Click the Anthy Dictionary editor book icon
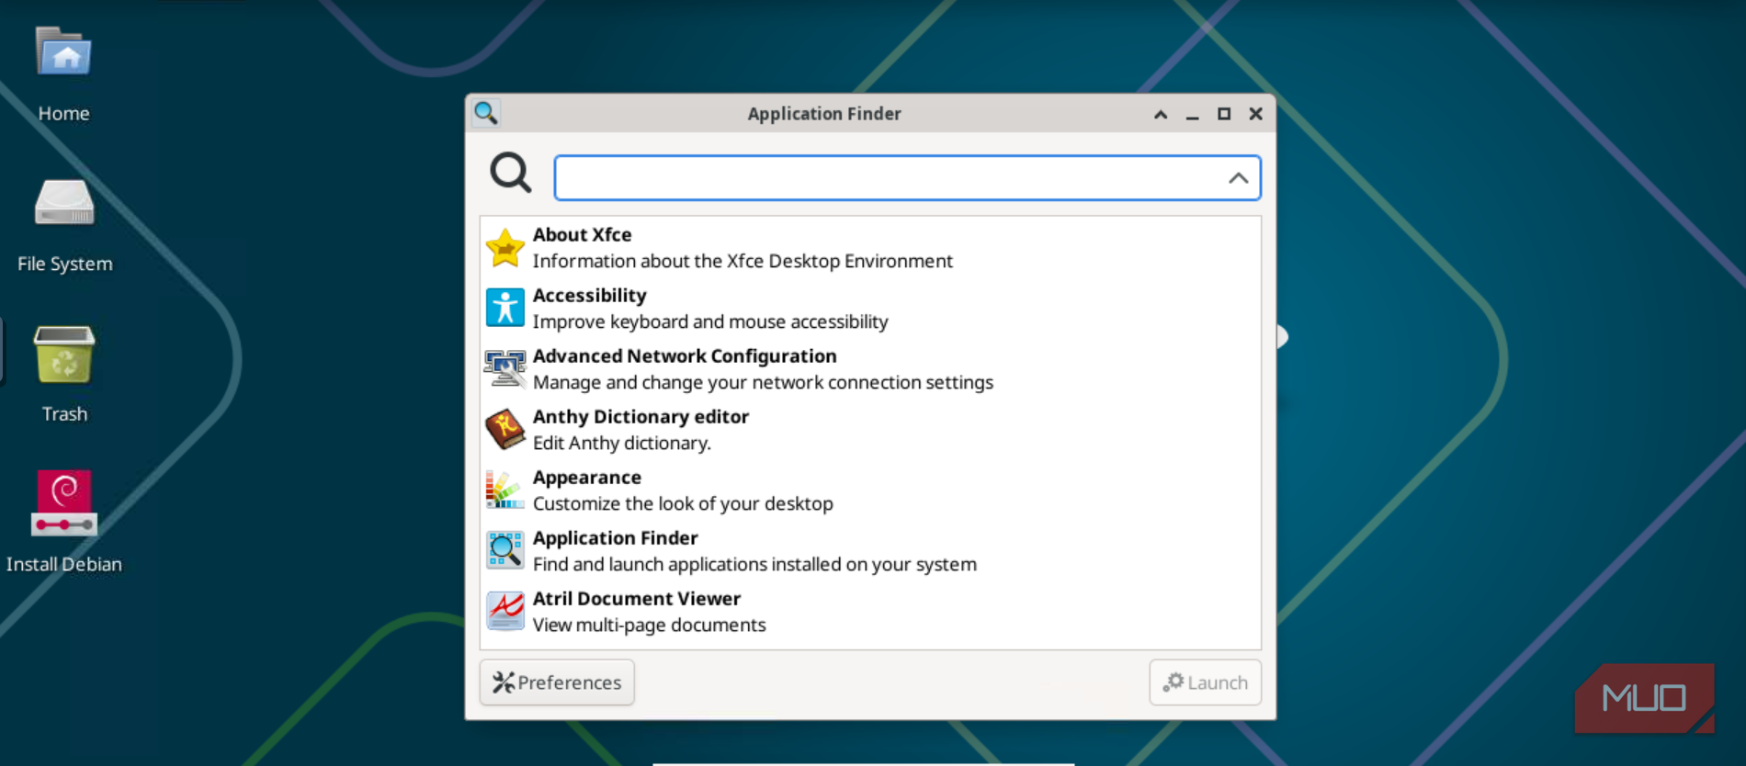 point(505,429)
